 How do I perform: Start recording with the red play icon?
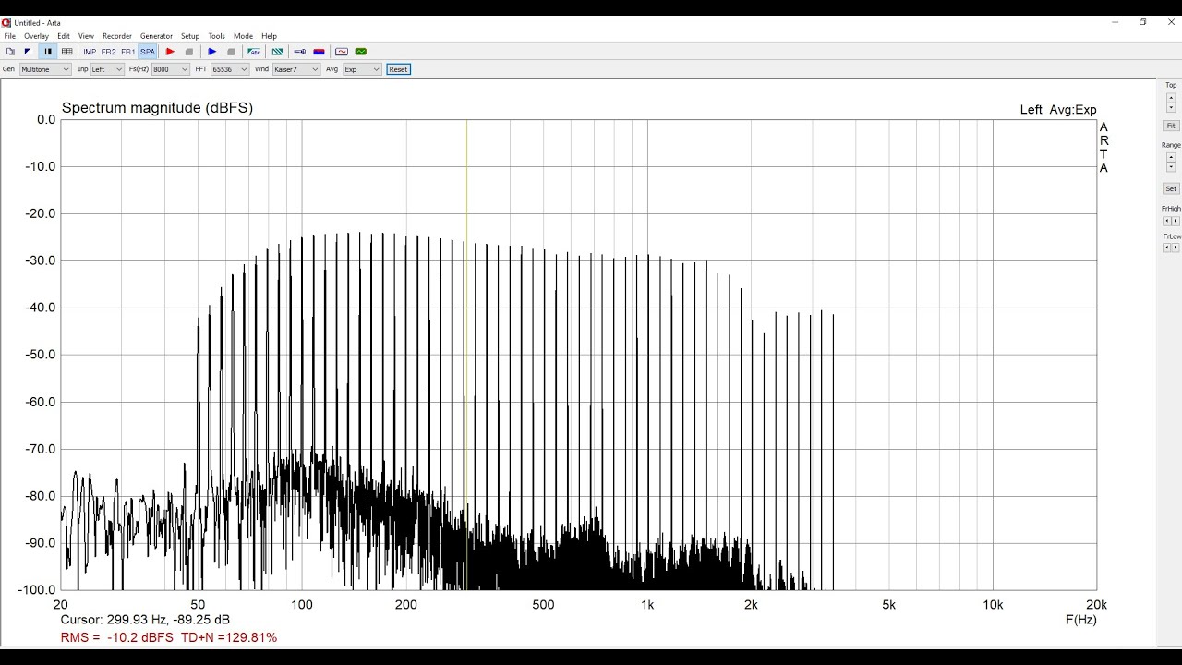tap(170, 52)
